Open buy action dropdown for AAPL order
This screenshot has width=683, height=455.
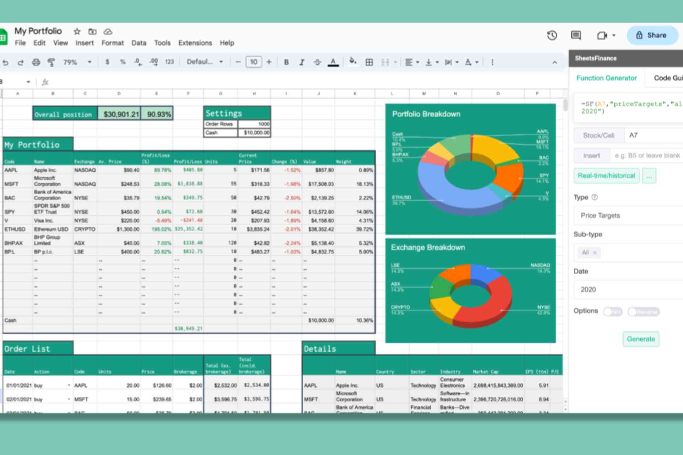[69, 385]
